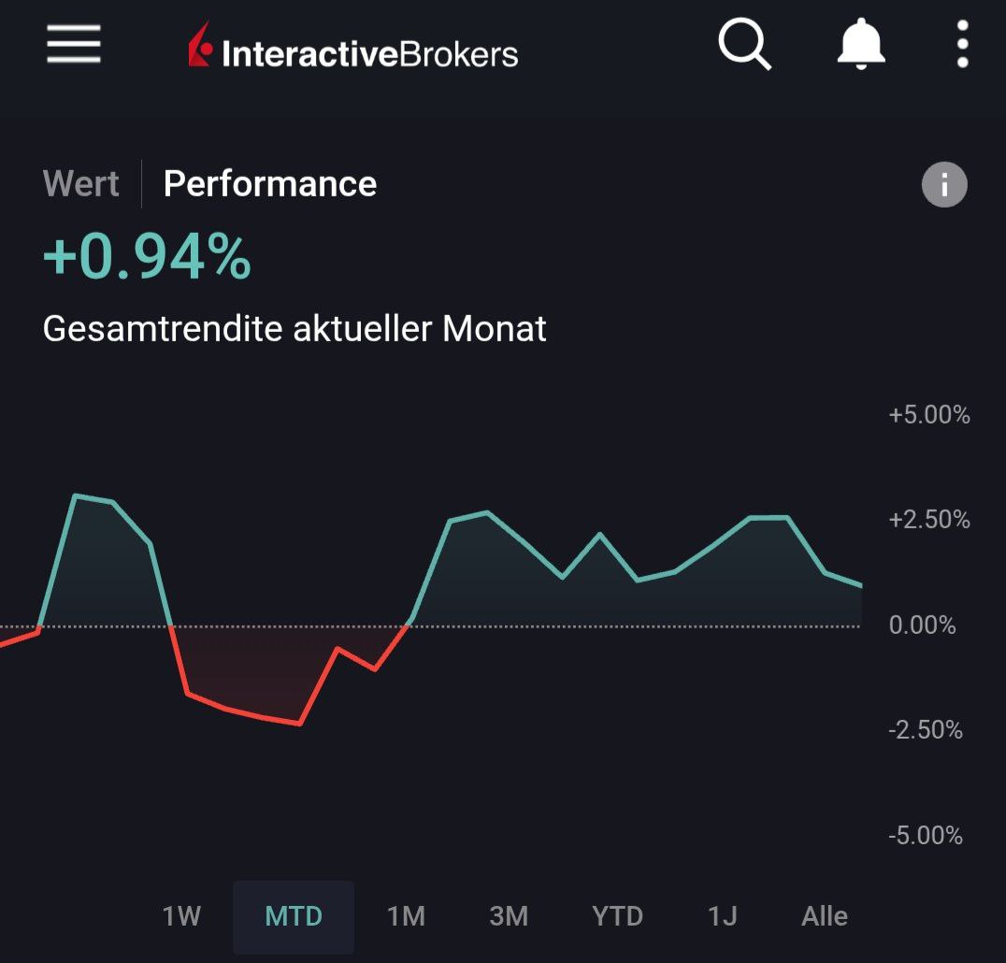Image resolution: width=1006 pixels, height=963 pixels.
Task: View all-time range with Alle
Action: (x=825, y=916)
